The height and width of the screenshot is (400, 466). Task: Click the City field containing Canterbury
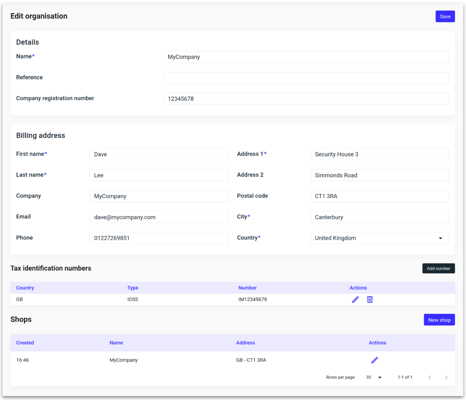point(380,217)
